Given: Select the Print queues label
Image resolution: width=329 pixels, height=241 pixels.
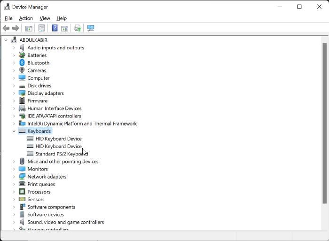Looking at the screenshot, I should [41, 184].
